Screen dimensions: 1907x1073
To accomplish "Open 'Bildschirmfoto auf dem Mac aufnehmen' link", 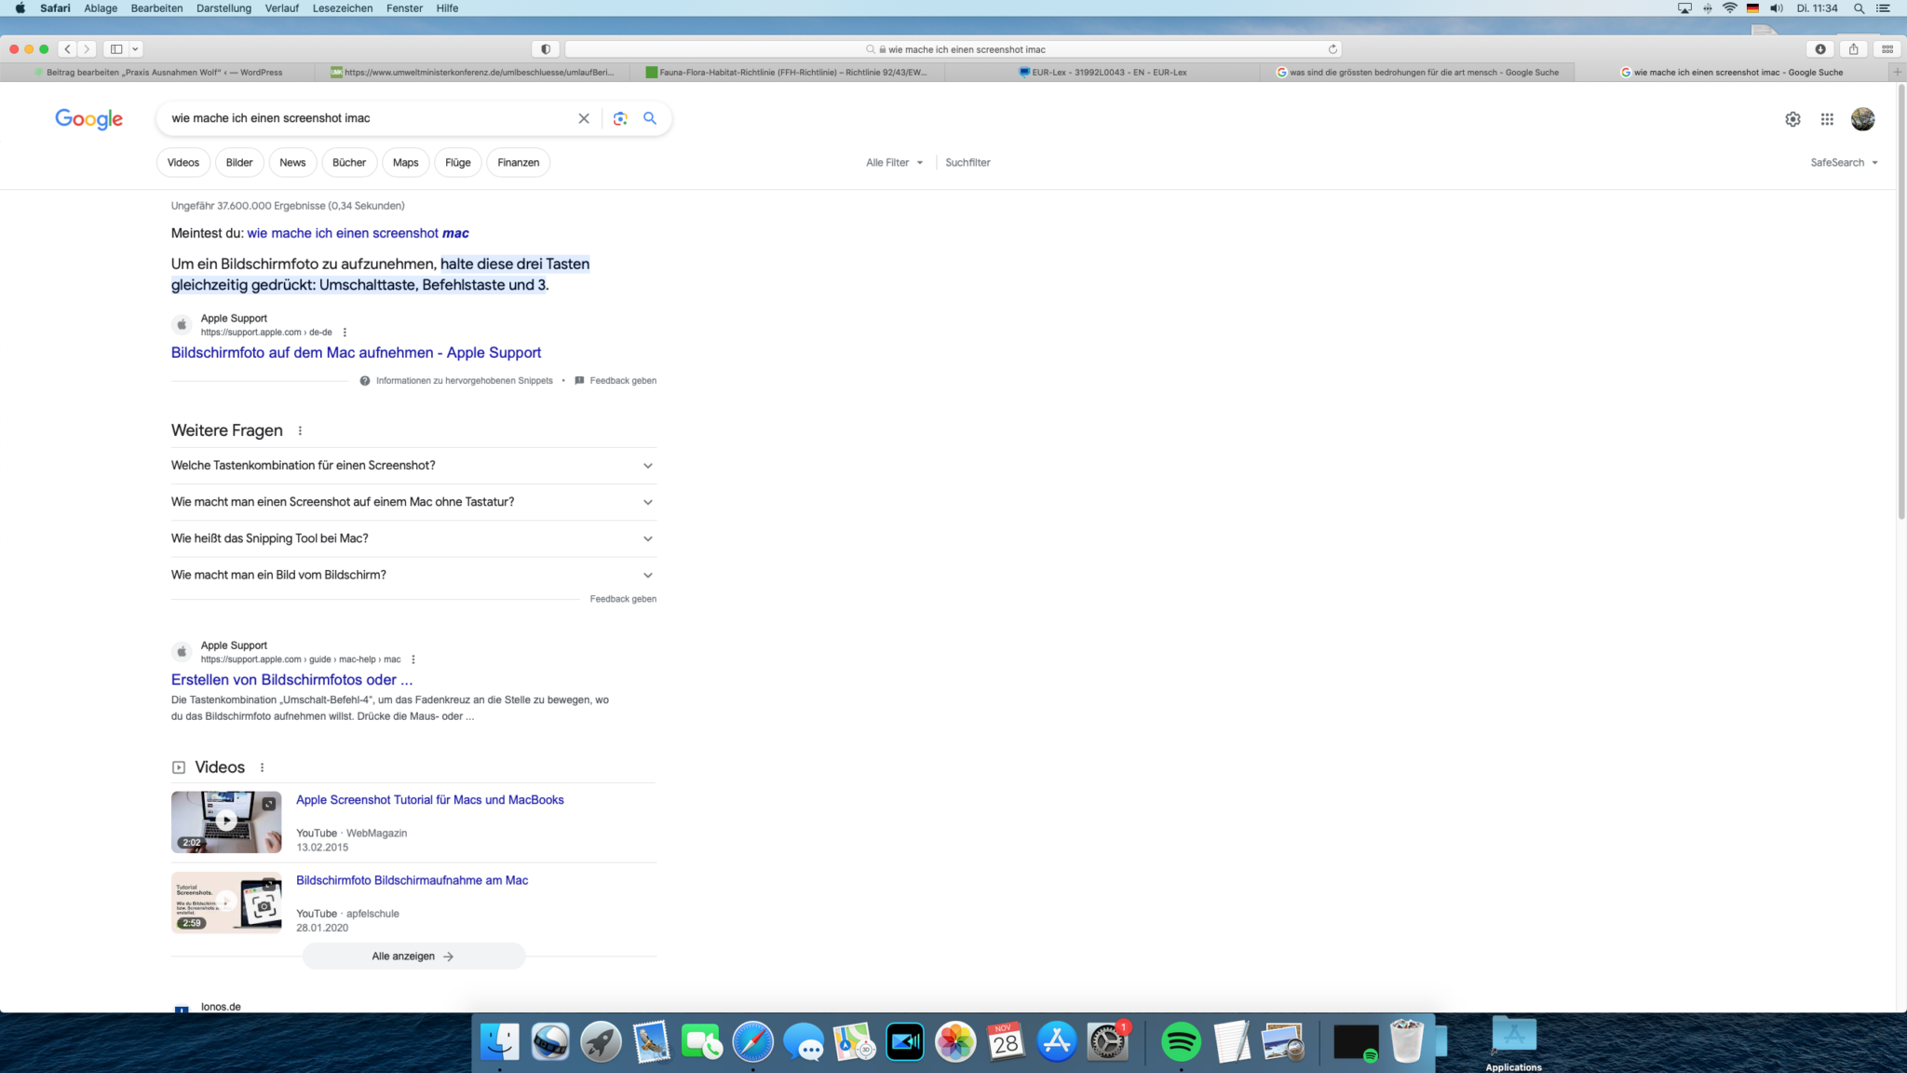I will pos(356,352).
